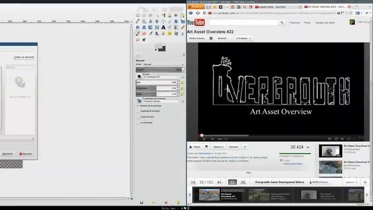Select the Perspective tool

[x=144, y=27]
